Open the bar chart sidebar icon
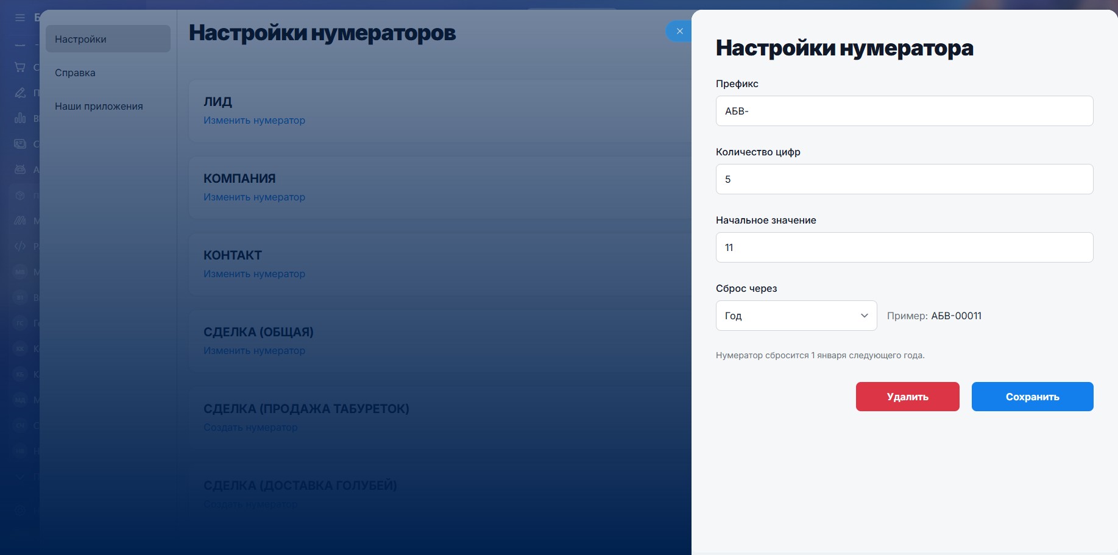The image size is (1118, 555). tap(20, 118)
